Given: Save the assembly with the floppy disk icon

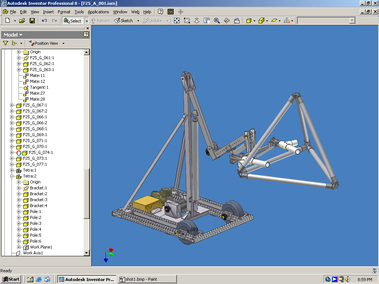Looking at the screenshot, I should point(32,21).
